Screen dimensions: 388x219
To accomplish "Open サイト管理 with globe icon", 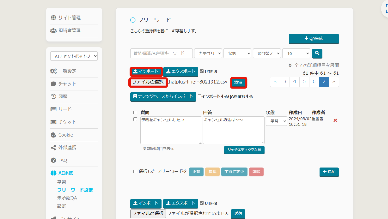I will (69, 18).
